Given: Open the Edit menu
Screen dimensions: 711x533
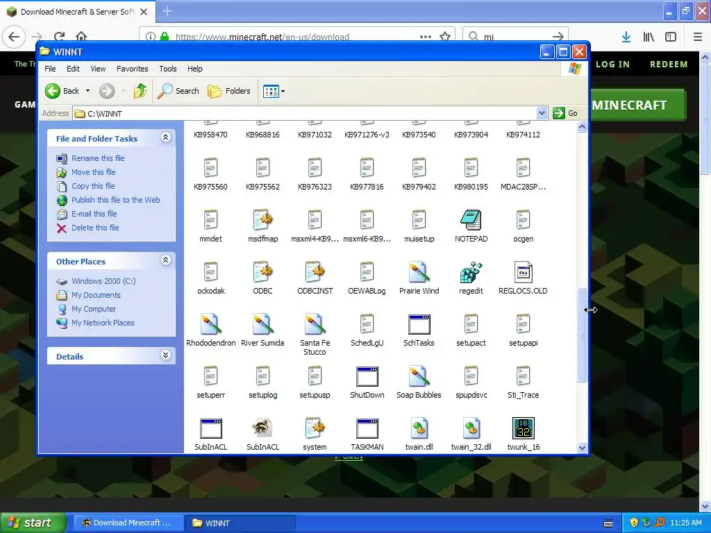Looking at the screenshot, I should (73, 69).
